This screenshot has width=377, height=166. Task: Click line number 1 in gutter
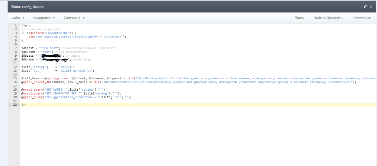pos(16,25)
